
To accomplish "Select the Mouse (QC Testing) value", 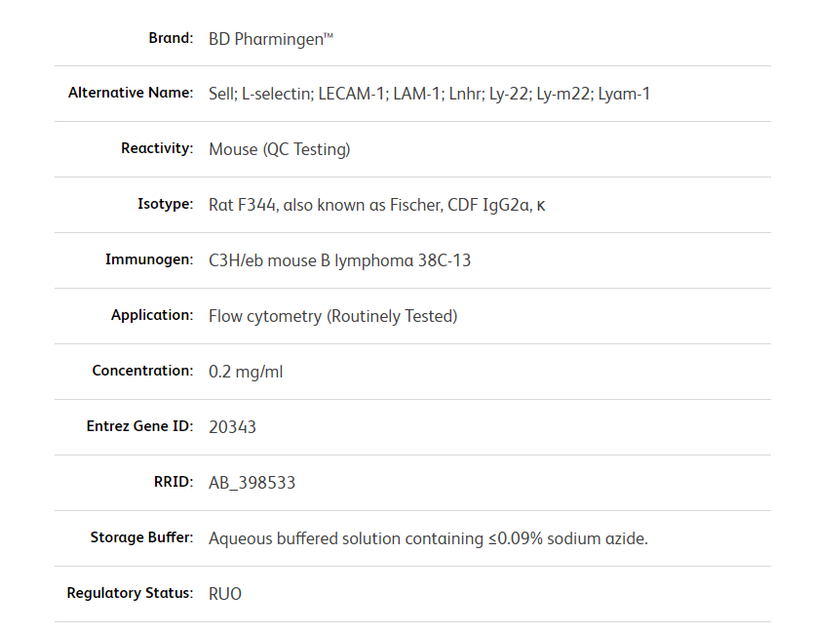I will [x=279, y=149].
